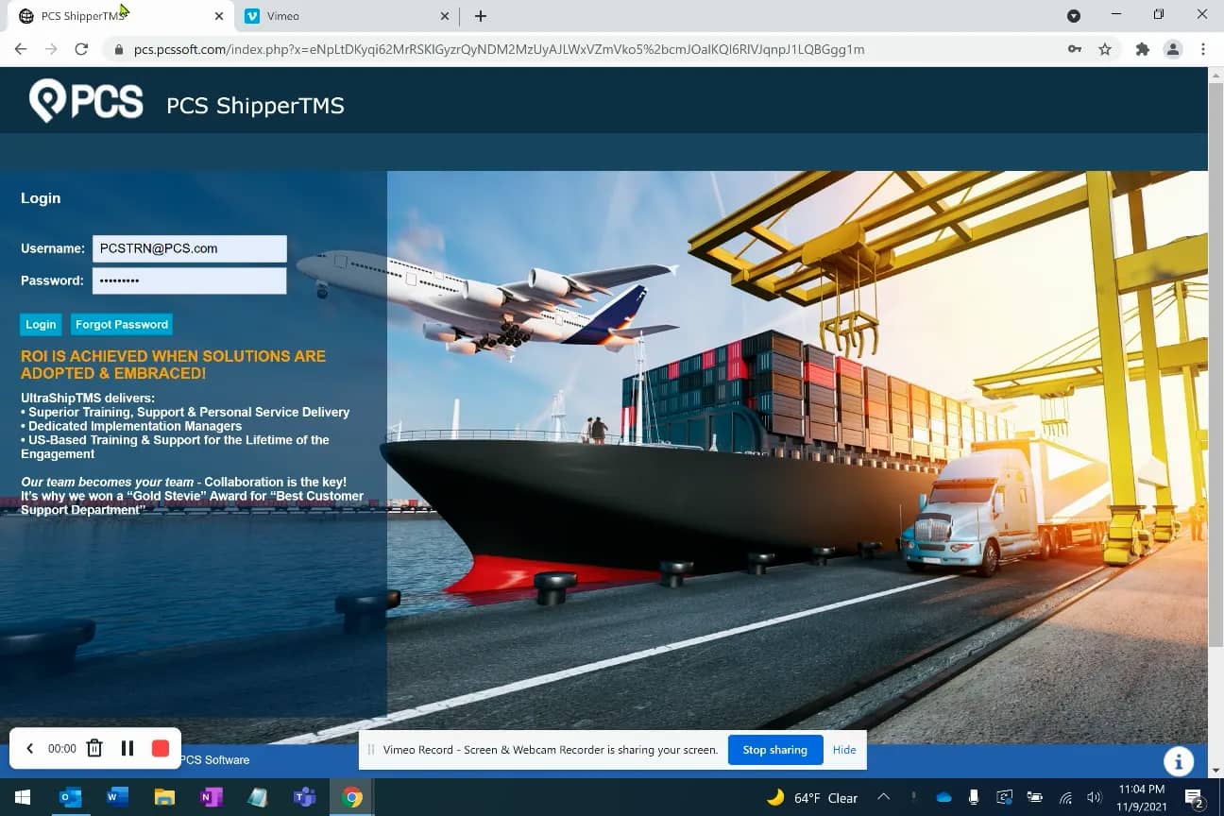Open taskbar clock showing 11:04 PM
The width and height of the screenshot is (1224, 816).
point(1142,797)
